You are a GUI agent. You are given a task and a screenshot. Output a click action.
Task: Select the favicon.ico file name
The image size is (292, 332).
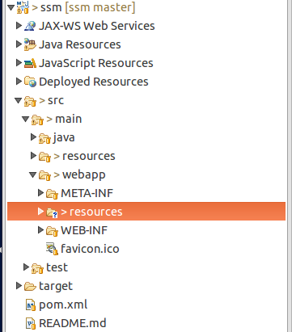[90, 249]
